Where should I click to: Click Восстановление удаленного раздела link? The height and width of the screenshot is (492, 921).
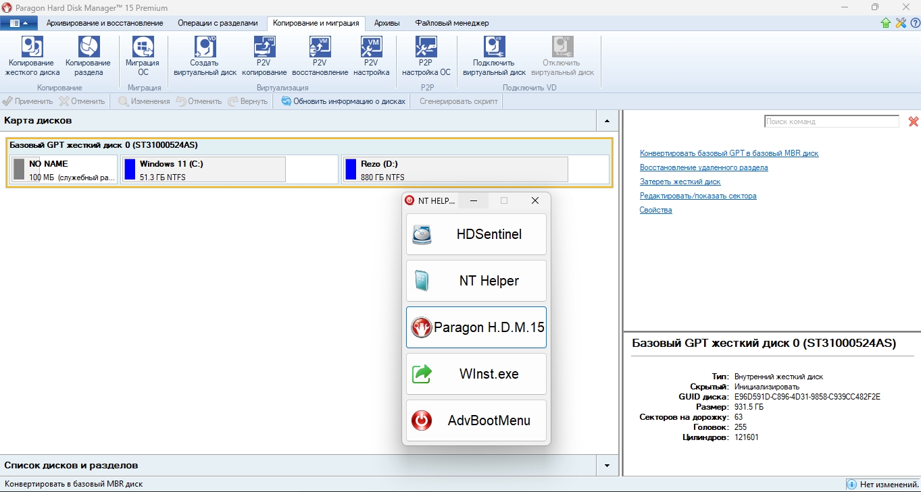tap(703, 167)
